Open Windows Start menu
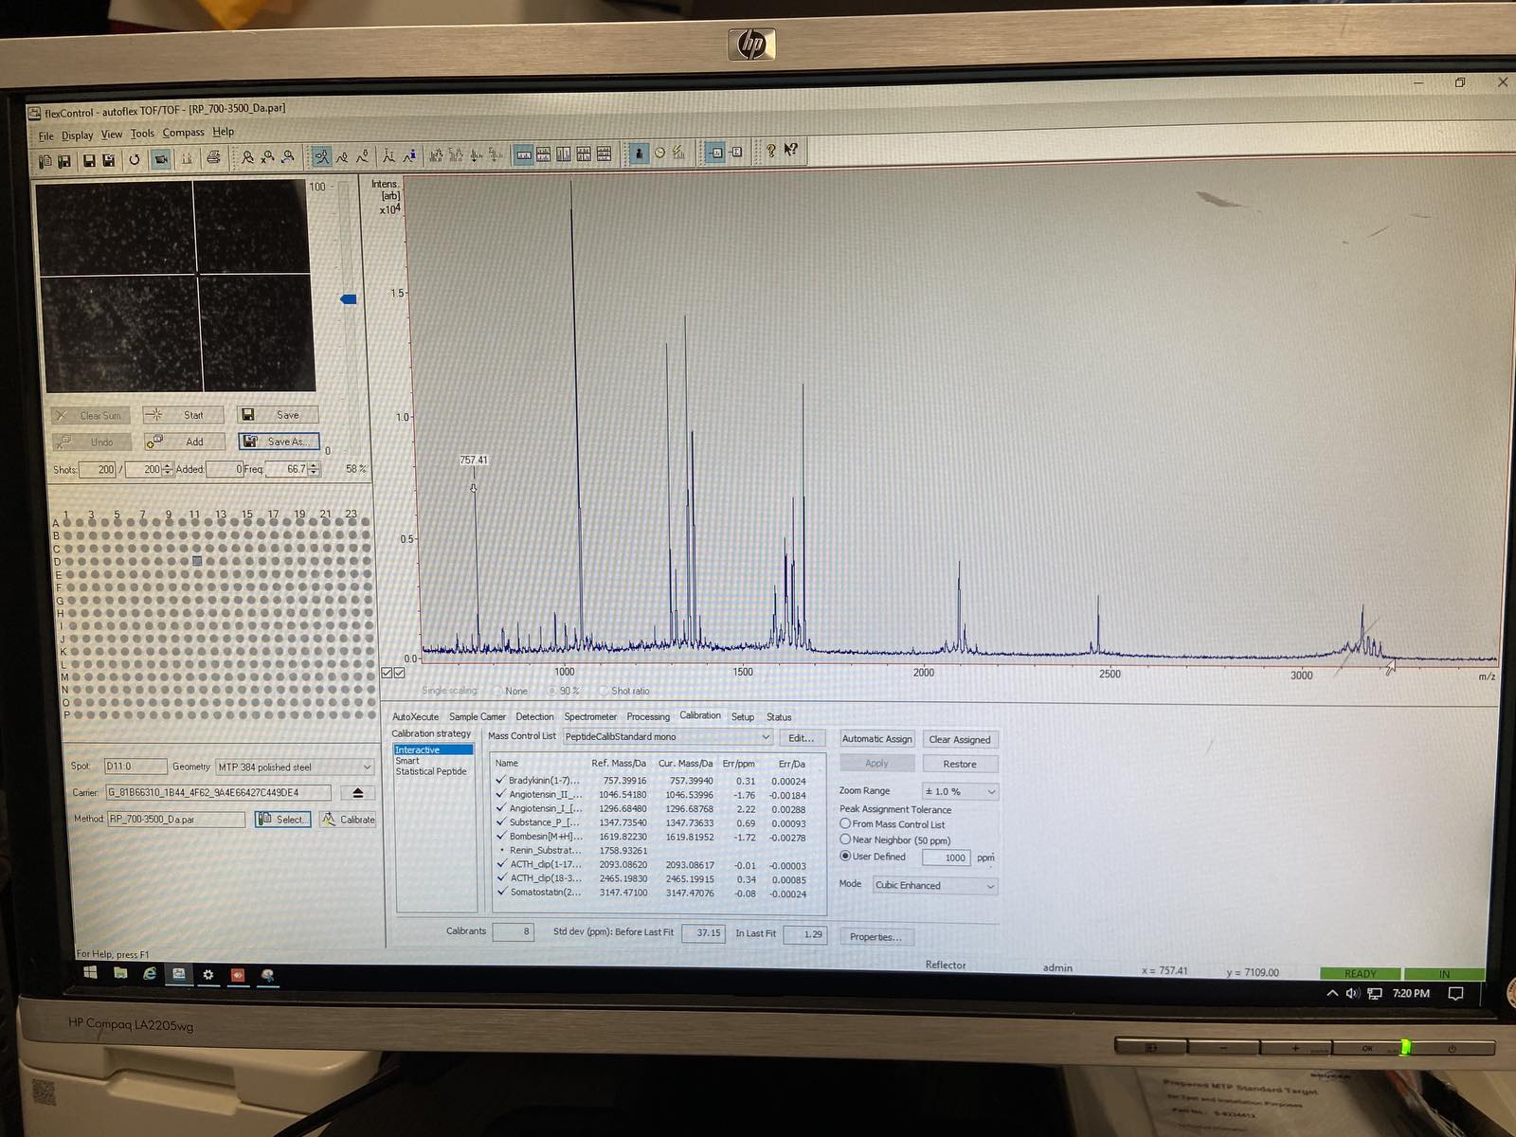The height and width of the screenshot is (1137, 1516). [90, 973]
